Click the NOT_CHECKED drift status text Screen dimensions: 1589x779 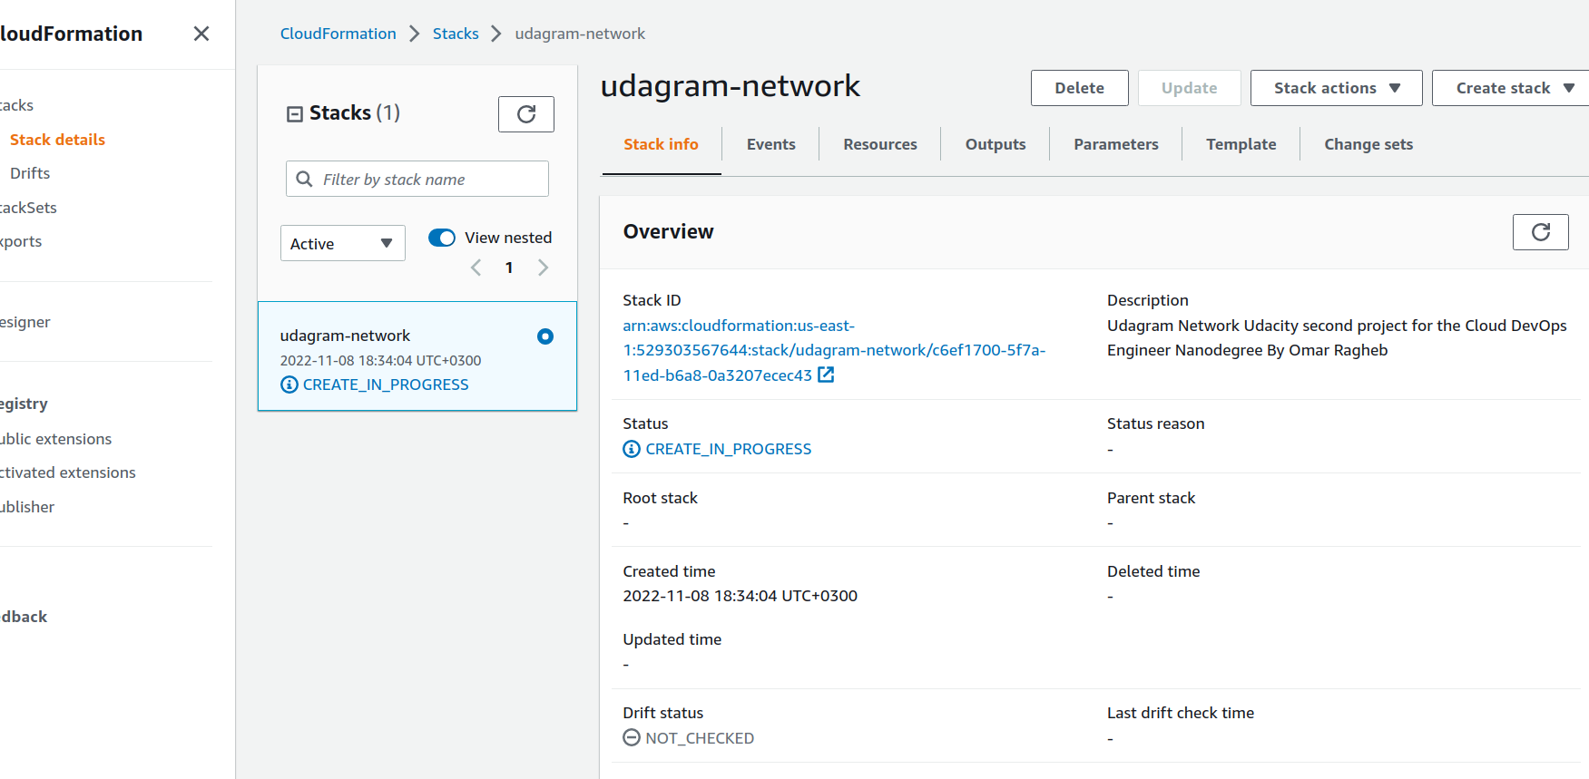(x=700, y=738)
